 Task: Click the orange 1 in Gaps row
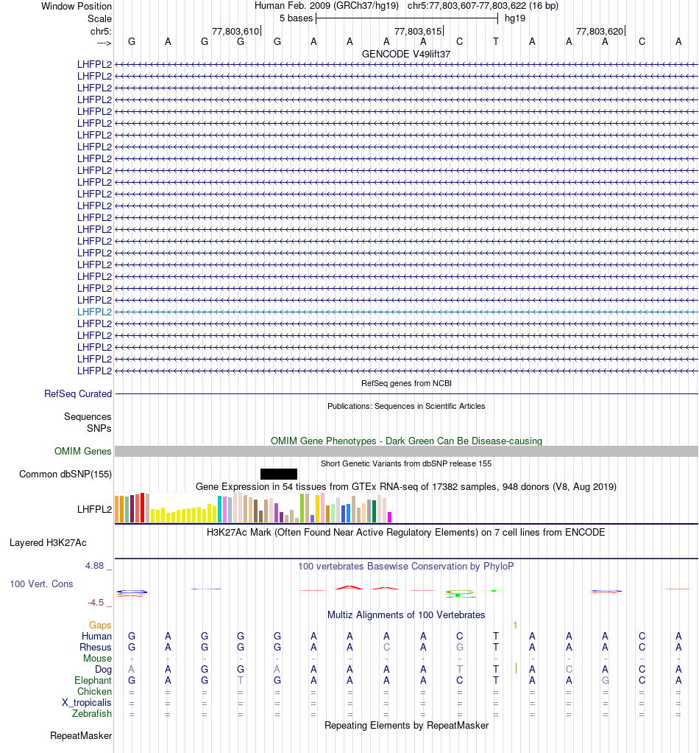point(515,626)
